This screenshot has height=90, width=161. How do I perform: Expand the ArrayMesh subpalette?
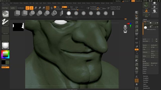point(146,78)
